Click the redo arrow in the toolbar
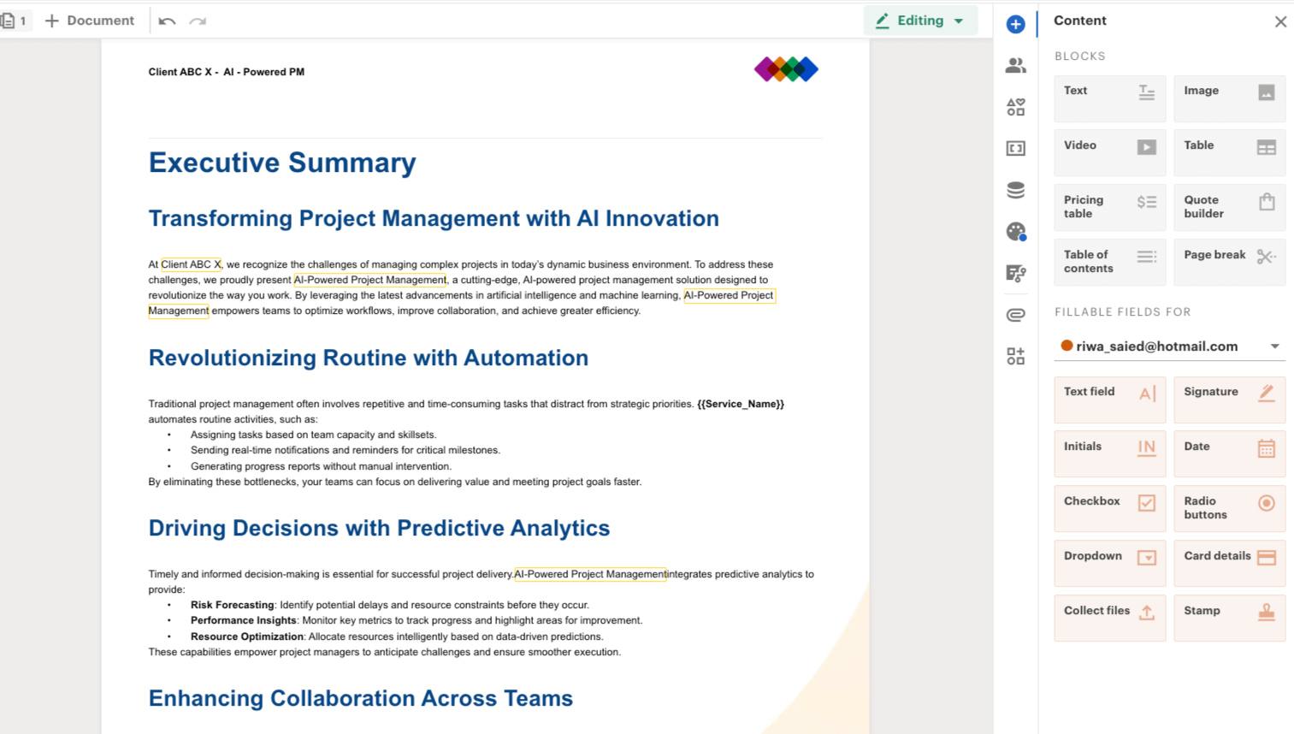Screen dimensions: 1294x734 [x=198, y=21]
